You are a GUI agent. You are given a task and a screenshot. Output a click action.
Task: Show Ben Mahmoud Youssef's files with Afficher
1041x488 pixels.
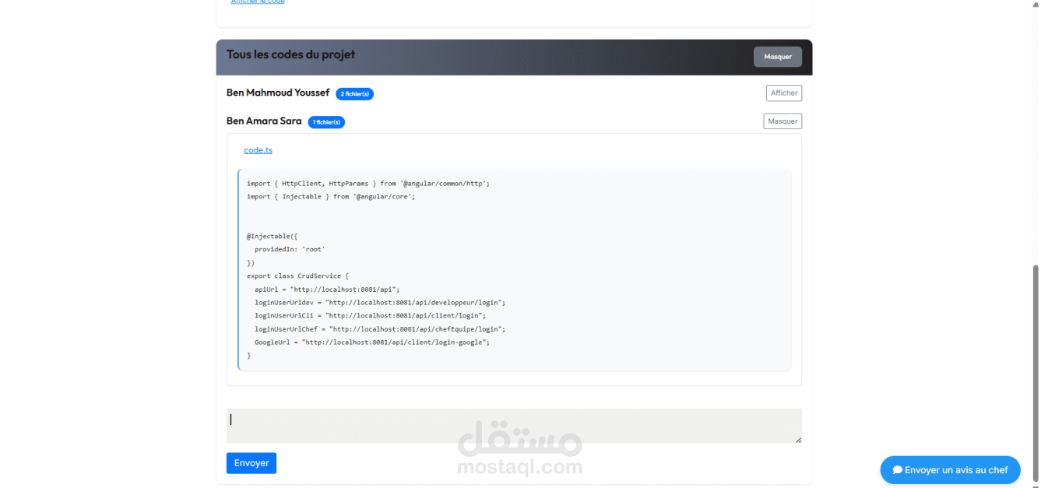coord(783,93)
